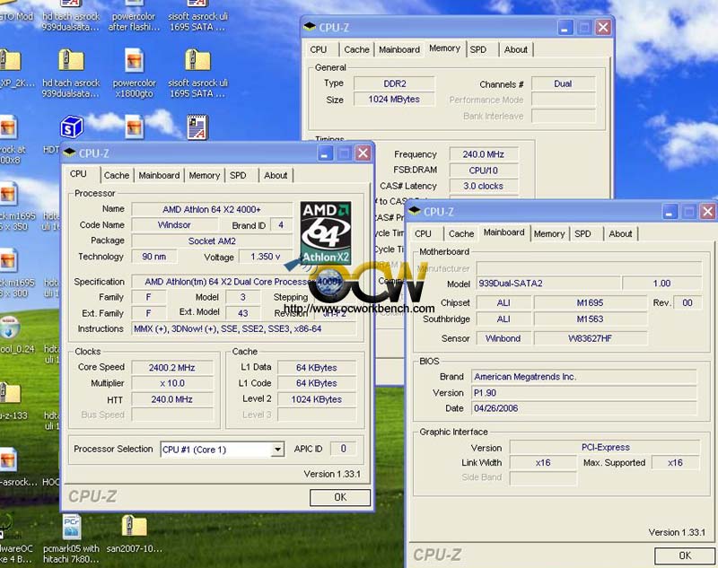Go to Memory tab in Mainboard CPU-Z window
Image resolution: width=718 pixels, height=568 pixels.
(549, 234)
